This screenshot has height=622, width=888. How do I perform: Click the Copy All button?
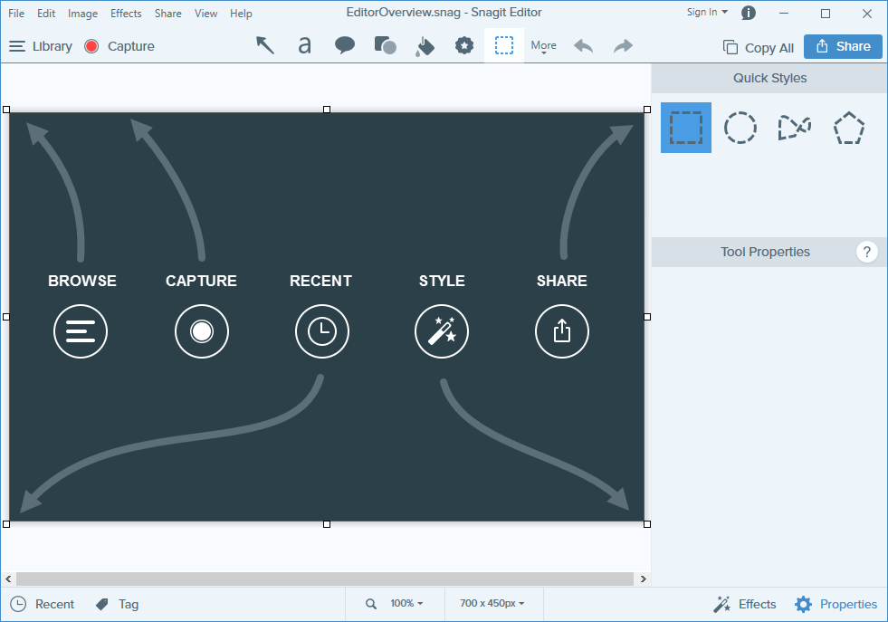coord(759,48)
